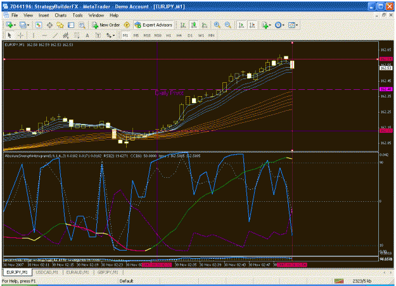Select the M5 timeframe button

click(x=136, y=35)
